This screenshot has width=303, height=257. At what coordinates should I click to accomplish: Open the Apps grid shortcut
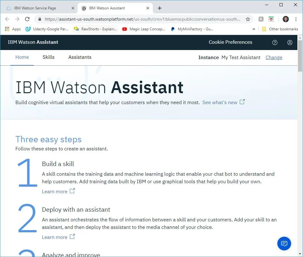point(13,29)
